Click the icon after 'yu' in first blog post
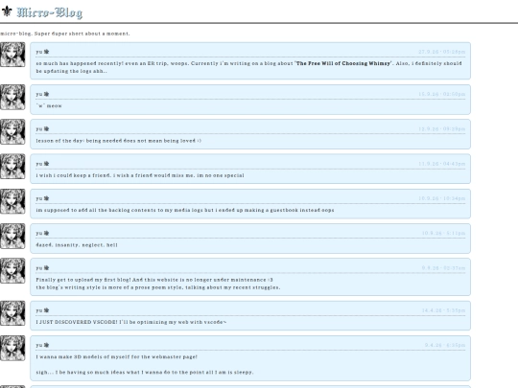This screenshot has height=388, width=518. click(x=46, y=268)
